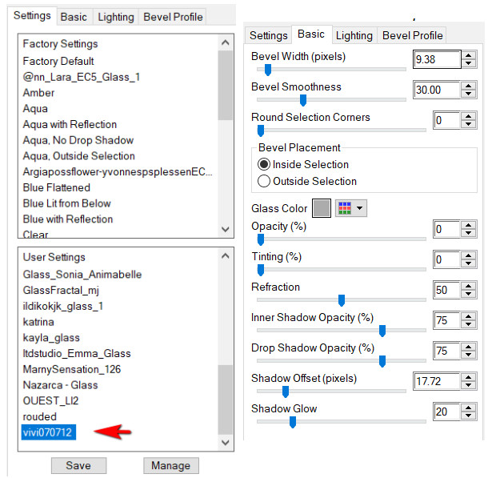Decrease Refraction value with the down arrow
Viewport: 488px width, 478px height.
tap(469, 295)
